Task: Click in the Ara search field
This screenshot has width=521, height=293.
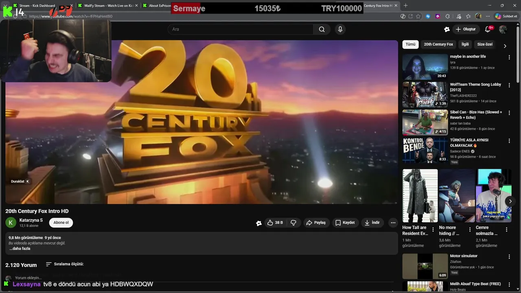Action: coord(240,29)
